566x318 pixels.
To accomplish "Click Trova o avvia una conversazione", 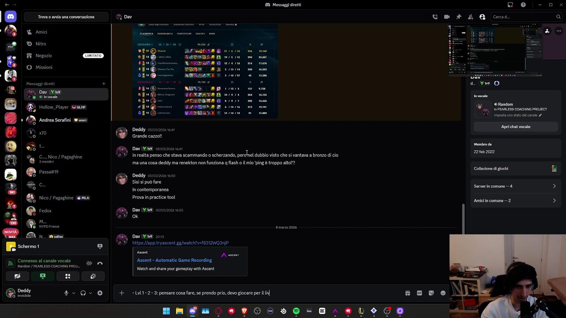I will (66, 17).
